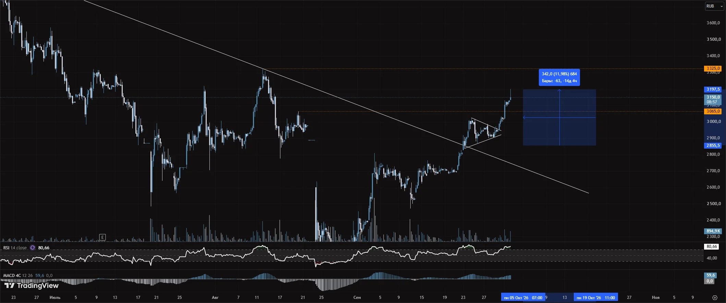Click the blue 3197,5 price label
The height and width of the screenshot is (303, 726).
coord(713,89)
